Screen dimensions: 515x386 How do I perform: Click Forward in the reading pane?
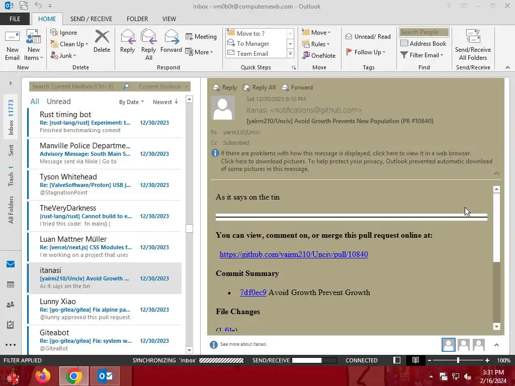(297, 87)
